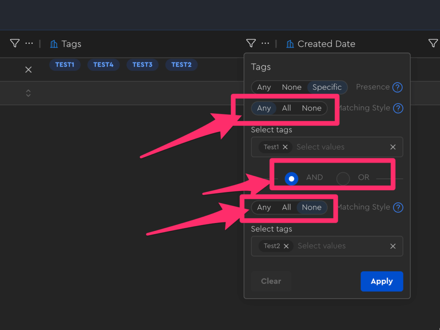Select the AND radio button
This screenshot has width=440, height=330.
pos(291,178)
